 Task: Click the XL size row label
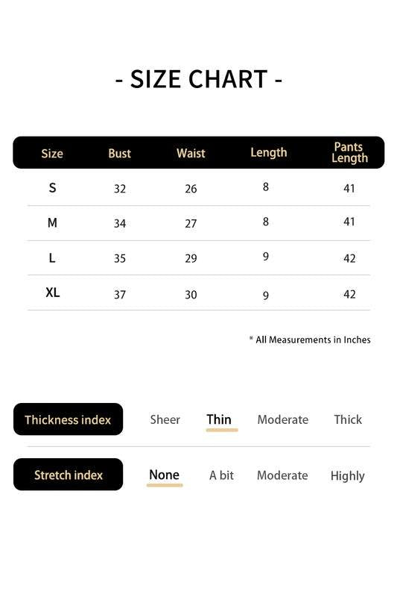tap(52, 293)
